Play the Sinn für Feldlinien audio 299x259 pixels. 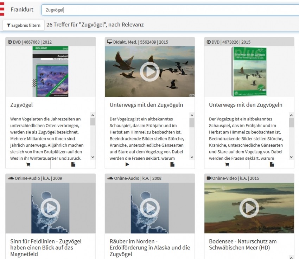pos(50,208)
